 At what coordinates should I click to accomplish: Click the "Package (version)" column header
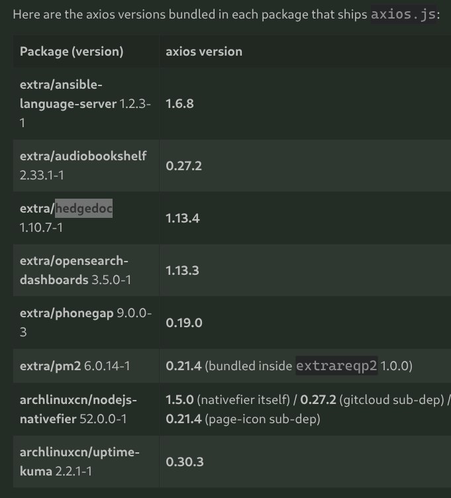click(72, 51)
